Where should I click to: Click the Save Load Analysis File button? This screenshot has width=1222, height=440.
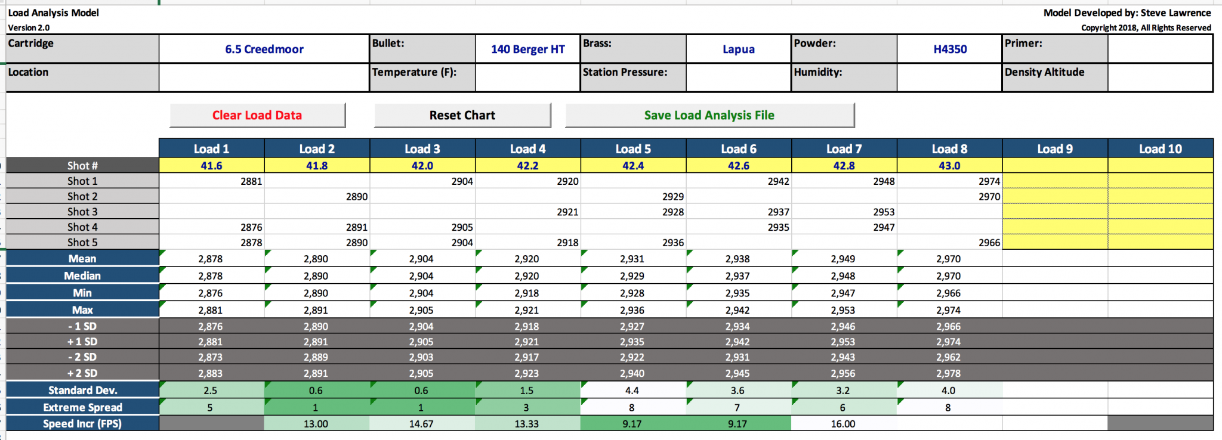709,115
